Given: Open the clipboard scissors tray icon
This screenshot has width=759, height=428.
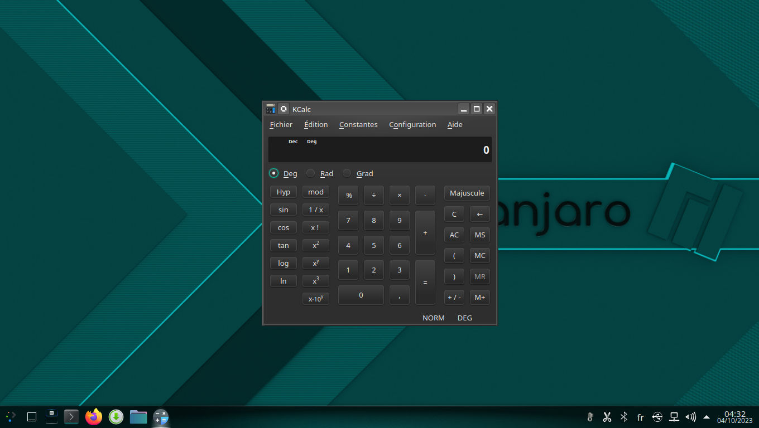Looking at the screenshot, I should tap(607, 417).
